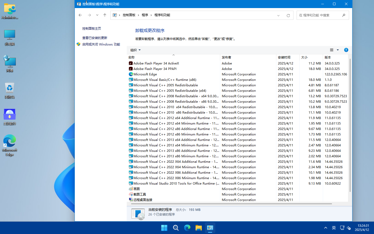
Task: Click 控制面板 in the address breadcrumb
Action: [129, 15]
